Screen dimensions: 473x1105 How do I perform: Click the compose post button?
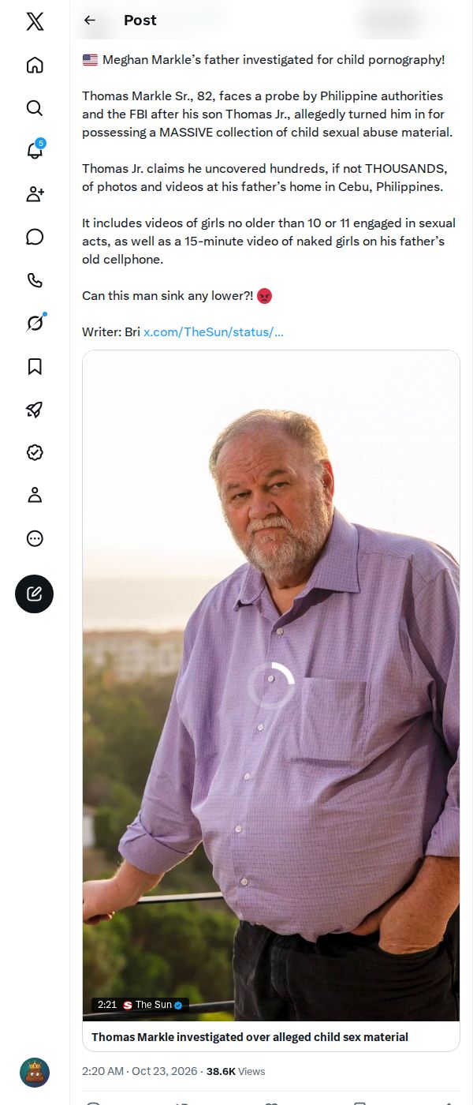(35, 594)
